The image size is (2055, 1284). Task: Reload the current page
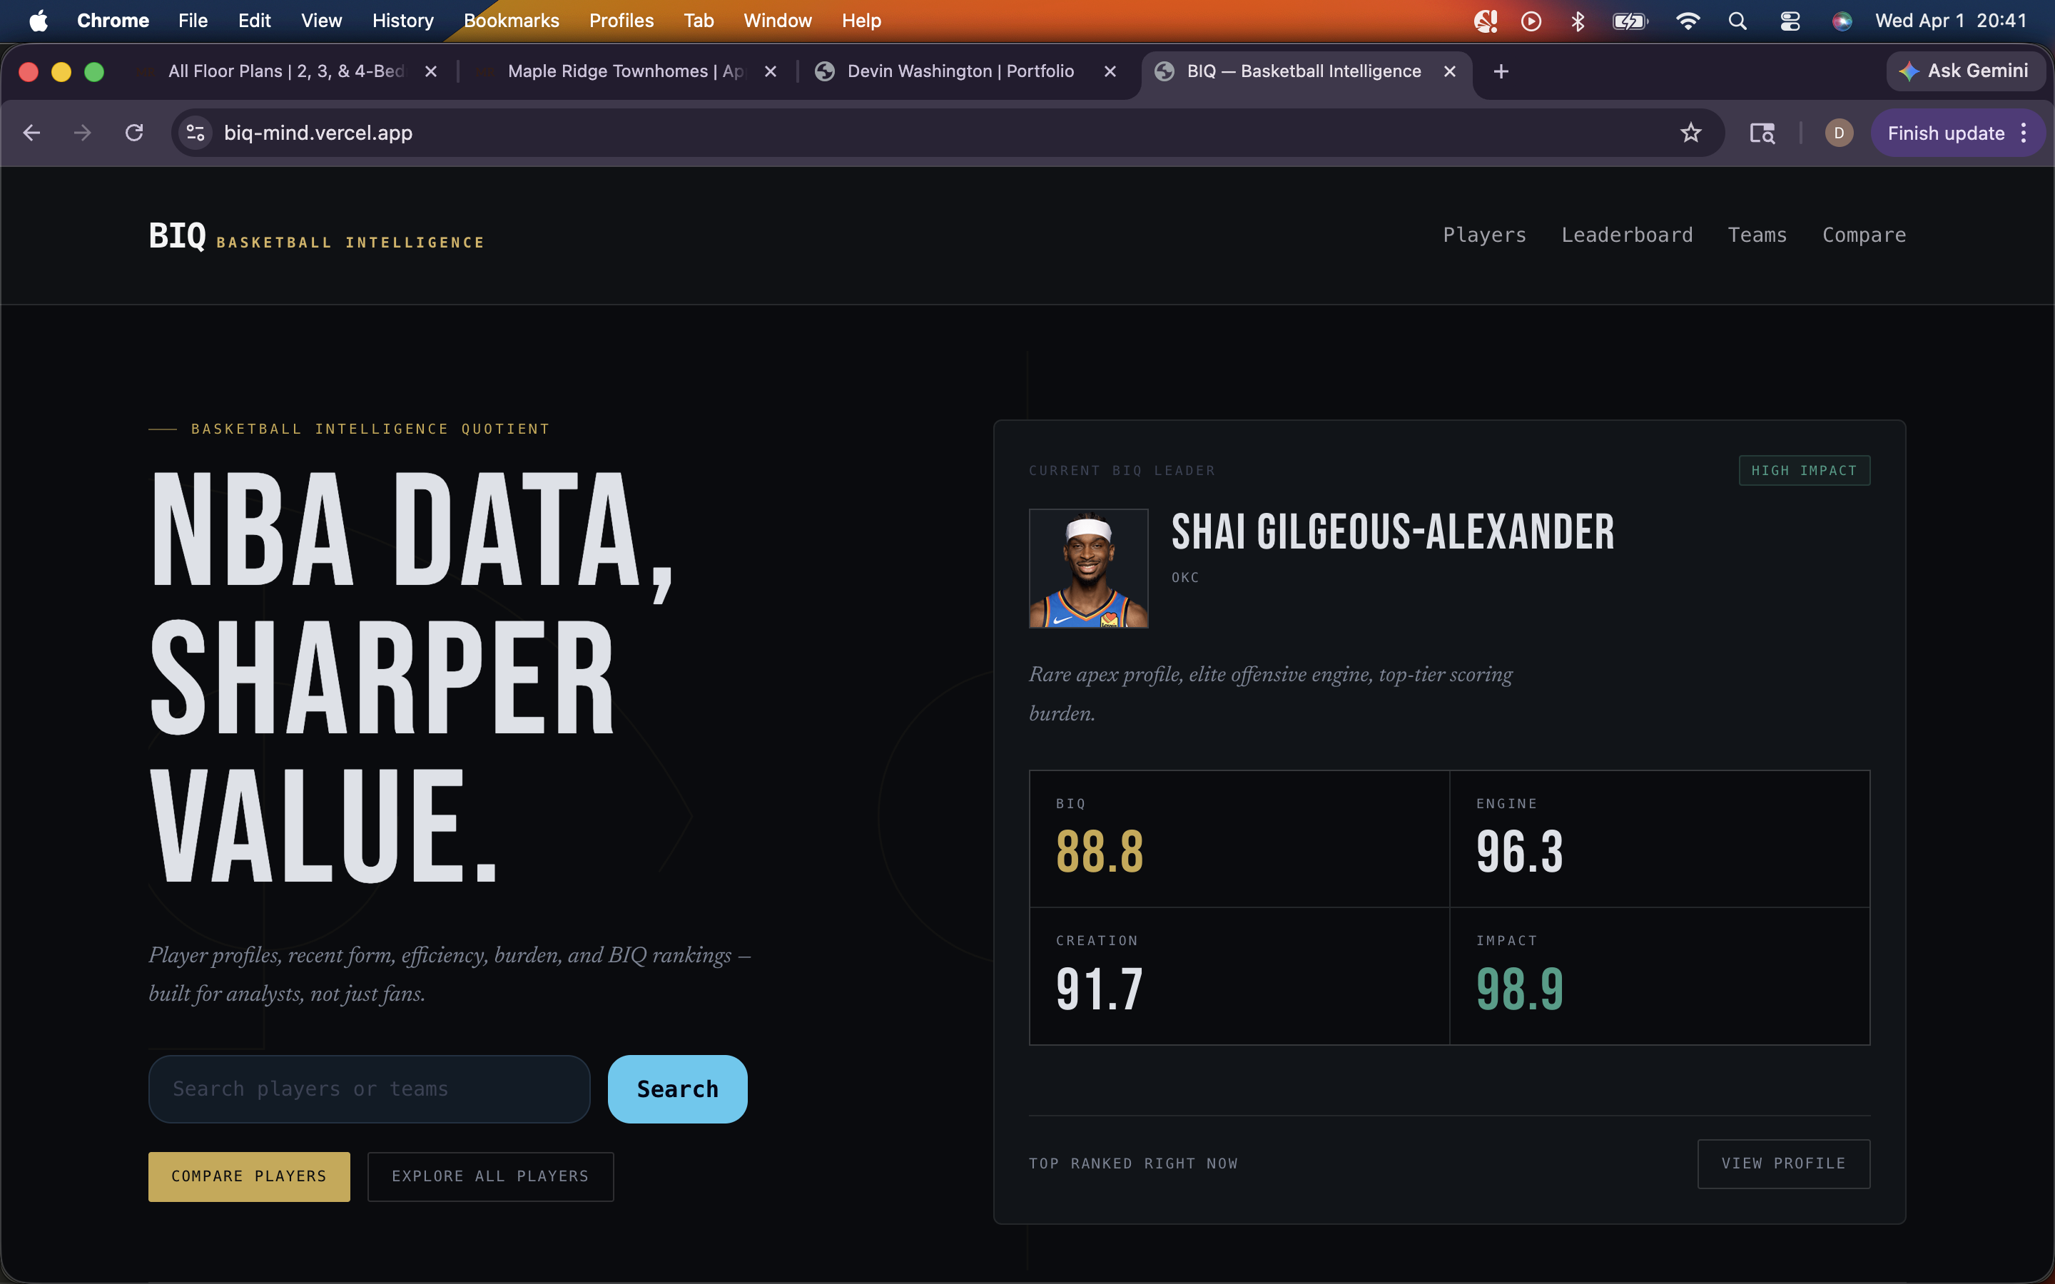pyautogui.click(x=134, y=133)
